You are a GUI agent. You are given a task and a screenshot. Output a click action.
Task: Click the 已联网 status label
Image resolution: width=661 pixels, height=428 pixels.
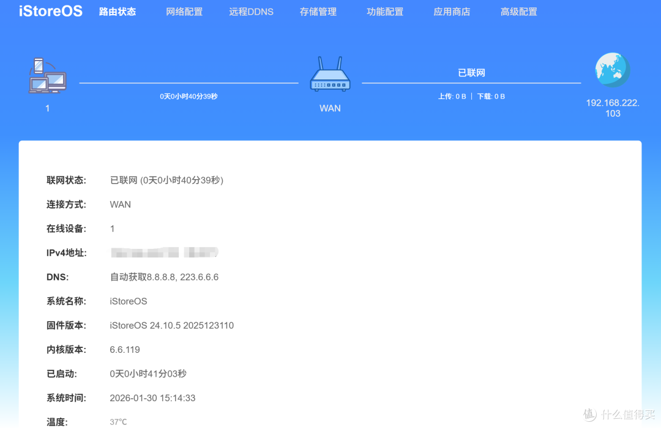[471, 73]
